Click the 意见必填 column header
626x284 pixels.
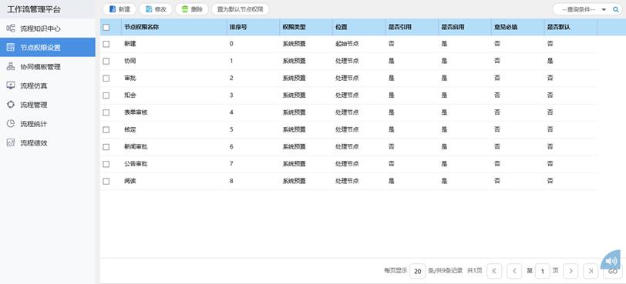click(518, 28)
